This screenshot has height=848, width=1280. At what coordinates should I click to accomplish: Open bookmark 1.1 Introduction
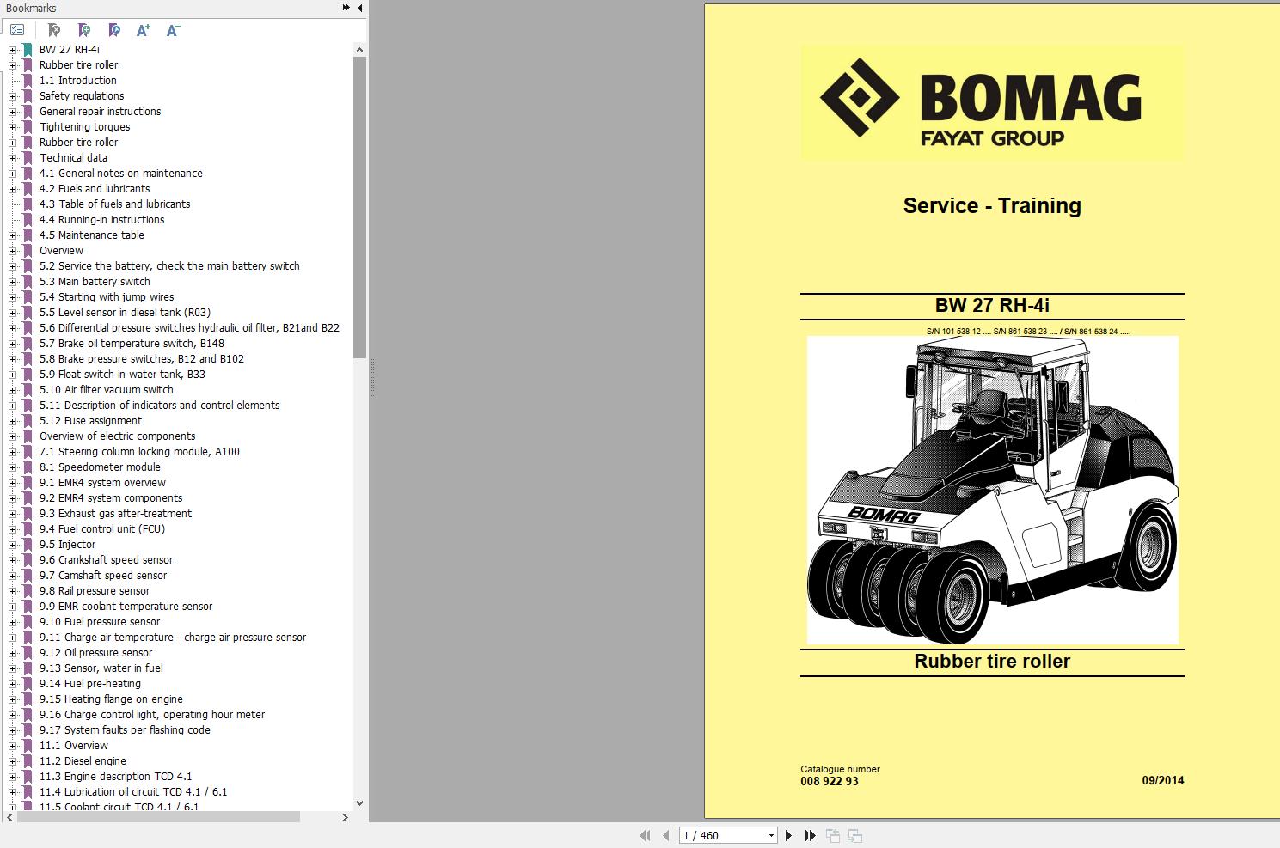pyautogui.click(x=78, y=81)
